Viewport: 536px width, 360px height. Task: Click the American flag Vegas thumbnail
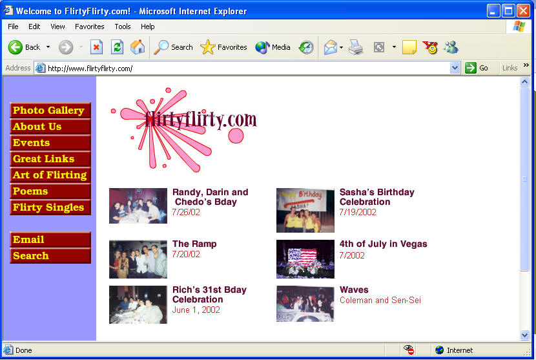[305, 259]
